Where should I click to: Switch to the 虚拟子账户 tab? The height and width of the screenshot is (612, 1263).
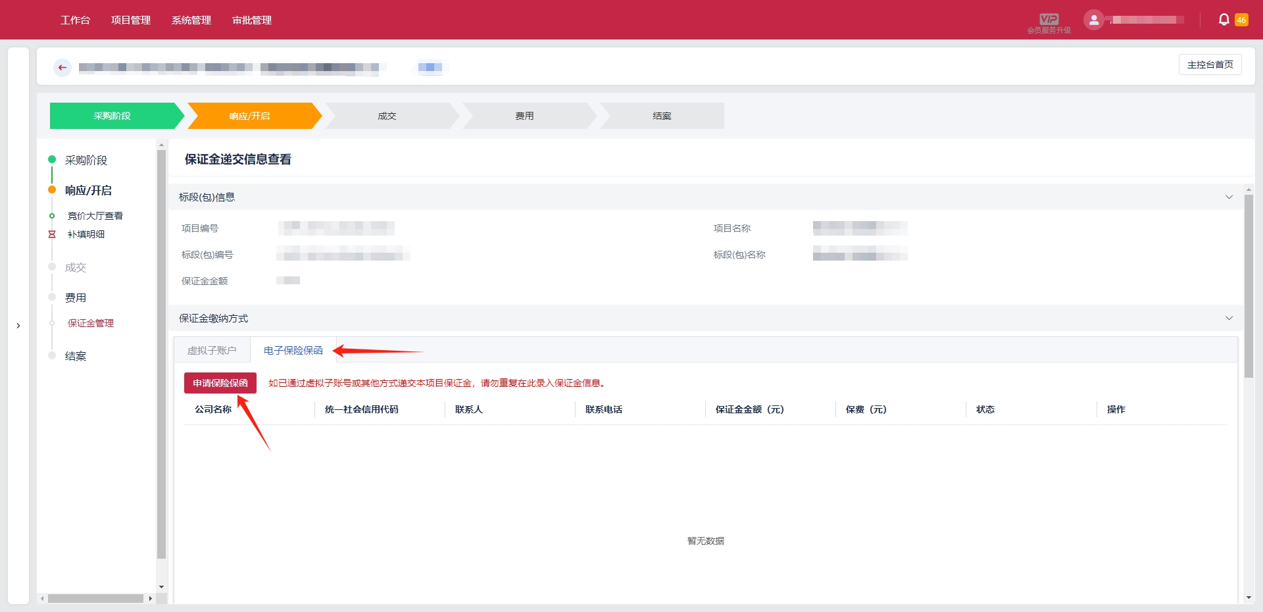212,350
